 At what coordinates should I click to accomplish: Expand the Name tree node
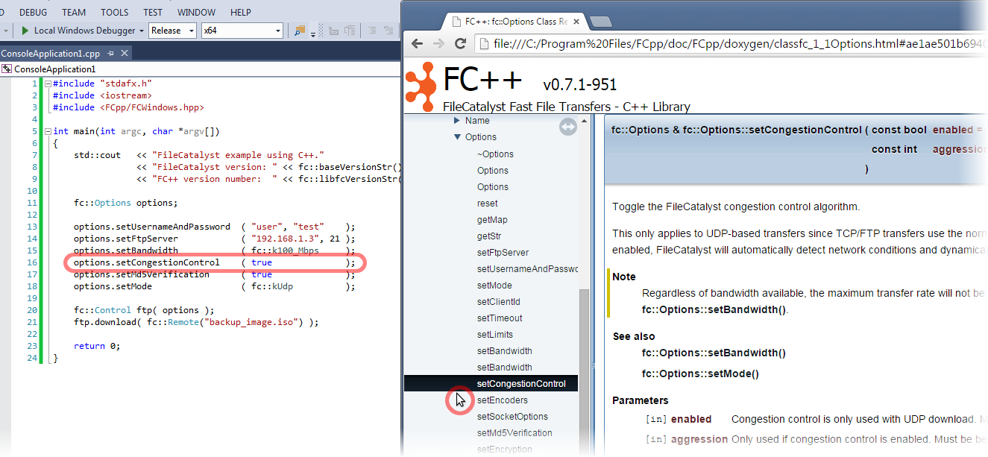coord(457,121)
